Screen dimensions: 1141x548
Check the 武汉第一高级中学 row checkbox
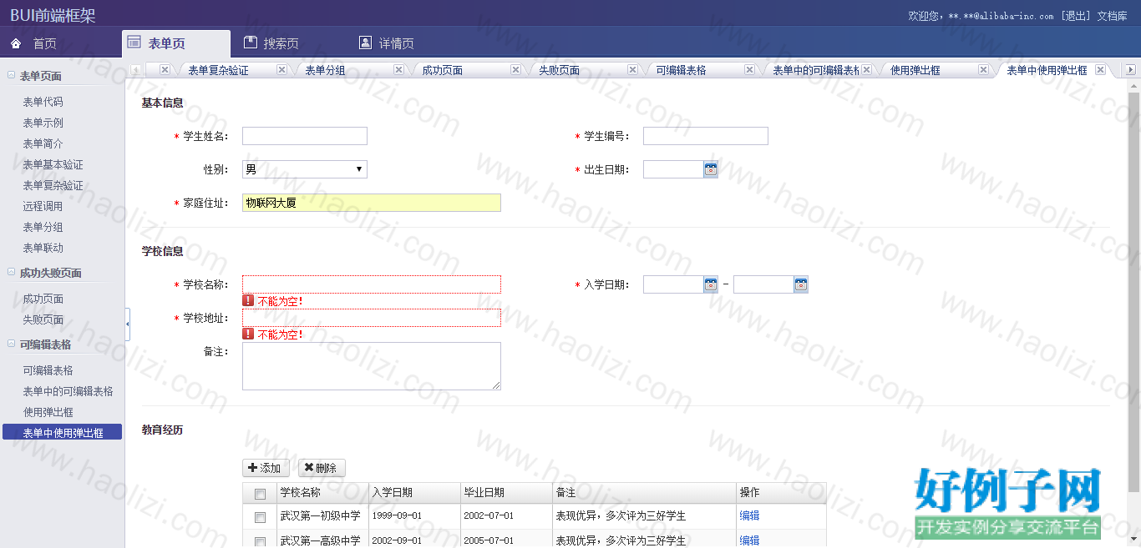tap(260, 541)
